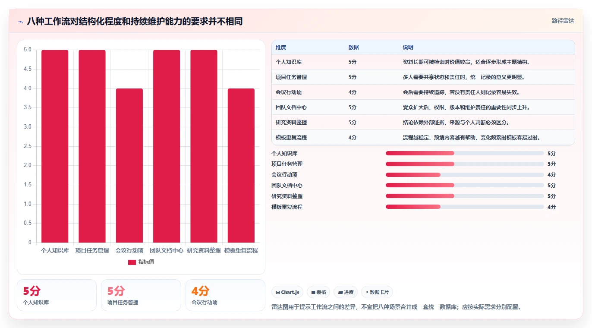Click the 会议行动项 x-axis label under the chart
Image resolution: width=592 pixels, height=328 pixels.
(x=129, y=250)
